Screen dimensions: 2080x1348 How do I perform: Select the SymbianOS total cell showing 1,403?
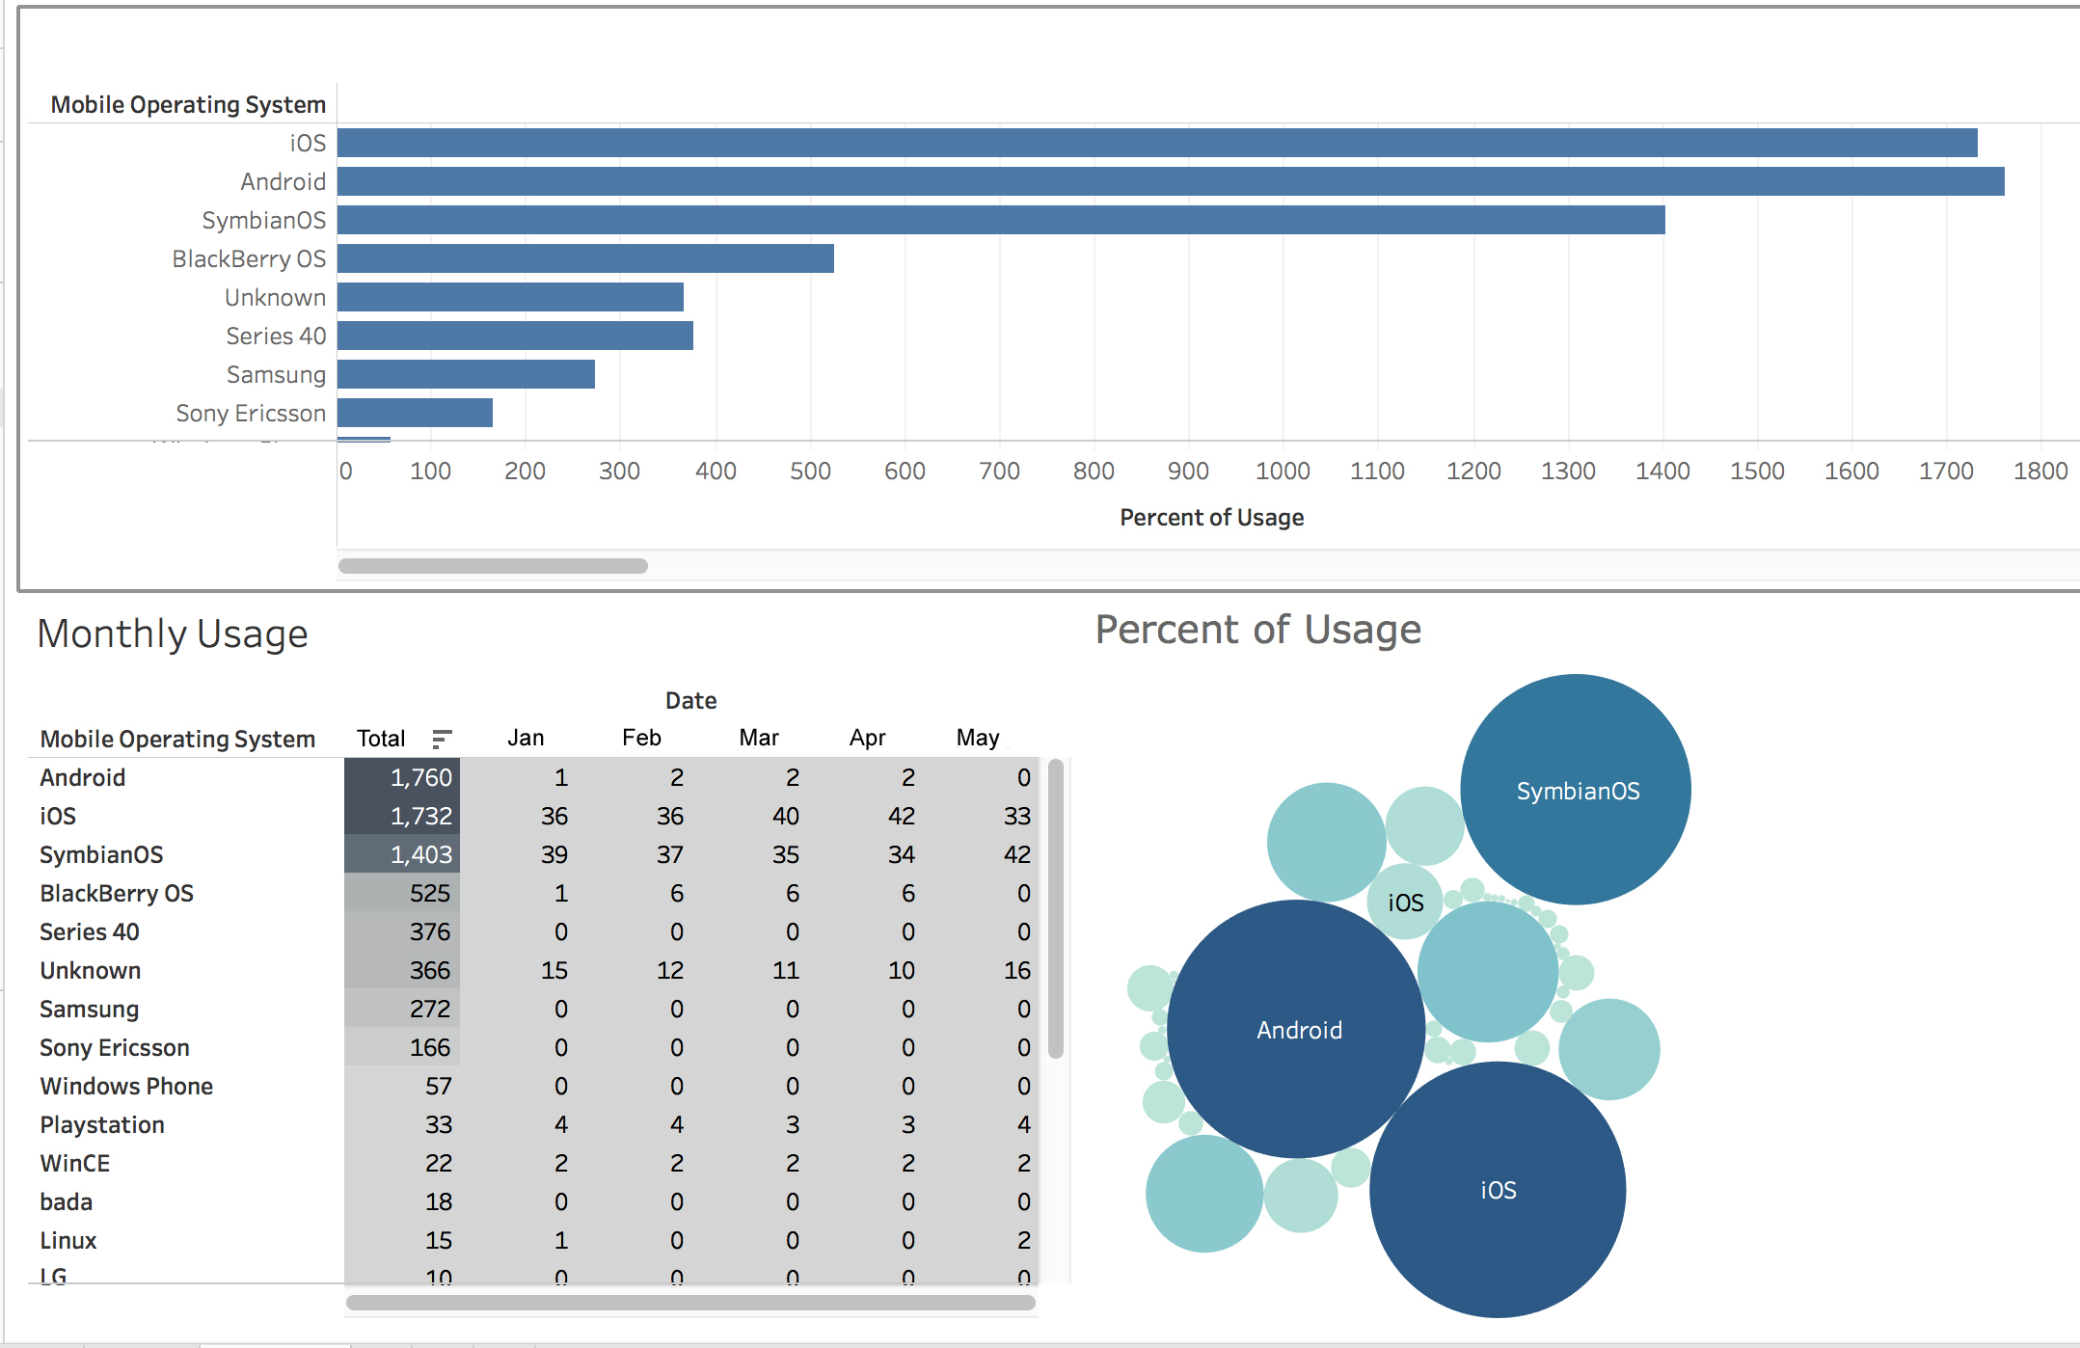tap(421, 854)
